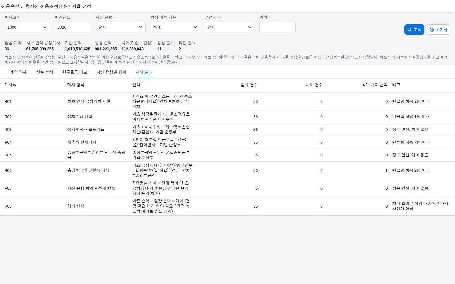
Task: Click 총장부금액 닫힌식 대사 cell
Action: 88,170
